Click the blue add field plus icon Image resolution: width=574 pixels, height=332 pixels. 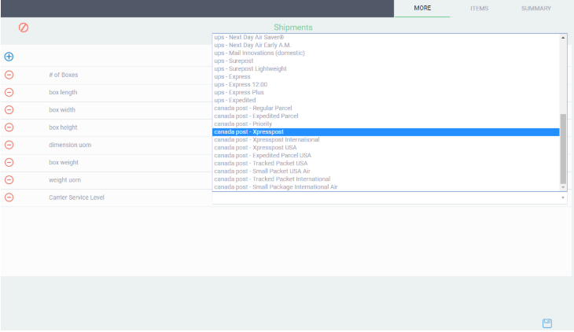pos(9,57)
